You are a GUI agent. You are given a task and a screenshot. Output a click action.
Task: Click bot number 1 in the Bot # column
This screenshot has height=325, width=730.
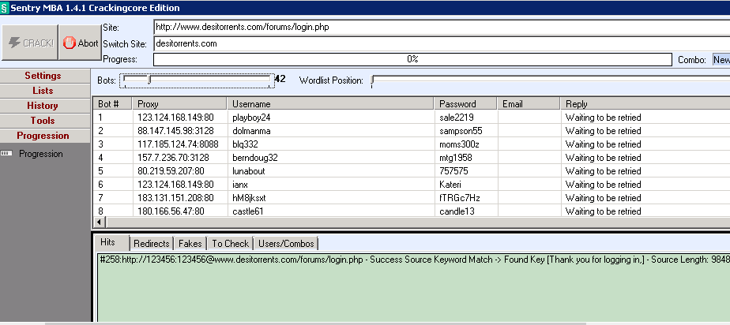[x=100, y=118]
